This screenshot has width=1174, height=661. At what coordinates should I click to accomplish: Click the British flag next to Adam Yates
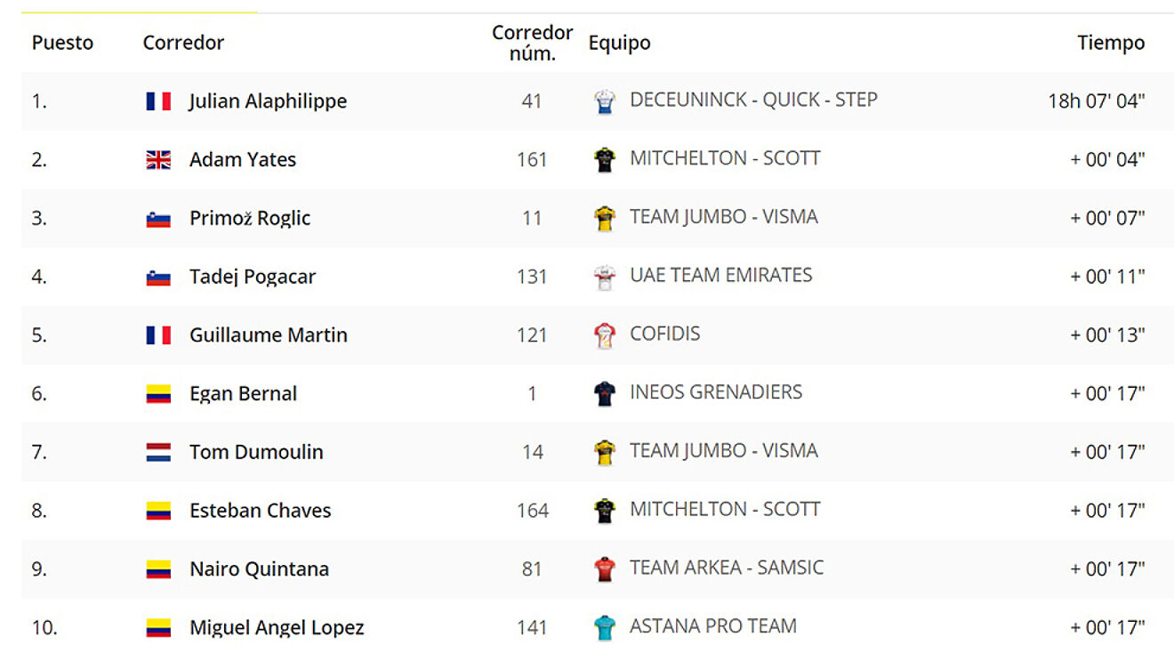point(158,160)
